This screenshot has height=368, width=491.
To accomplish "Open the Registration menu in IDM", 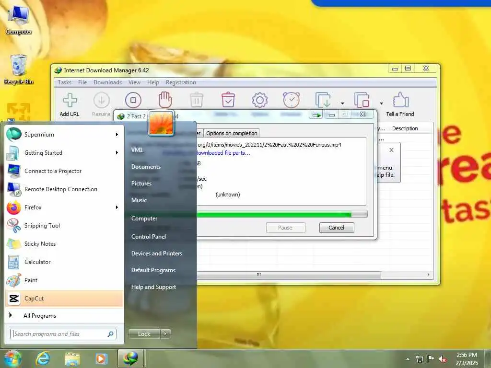I will 181,82.
